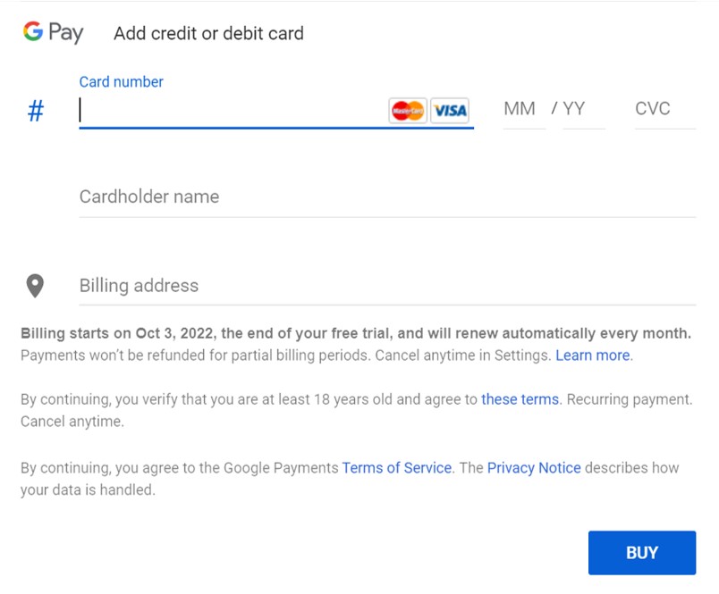Click the hash symbol beside card number
This screenshot has width=719, height=594.
coord(36,112)
